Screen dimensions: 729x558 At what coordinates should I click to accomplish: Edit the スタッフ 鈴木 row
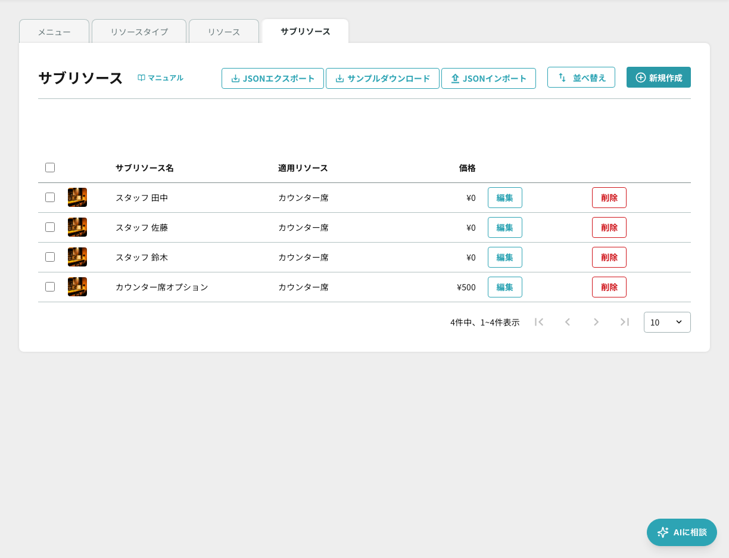coord(505,257)
